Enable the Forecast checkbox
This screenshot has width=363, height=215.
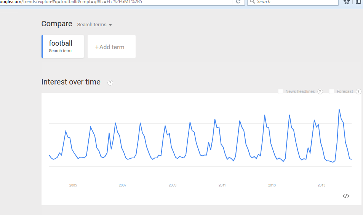coord(331,92)
